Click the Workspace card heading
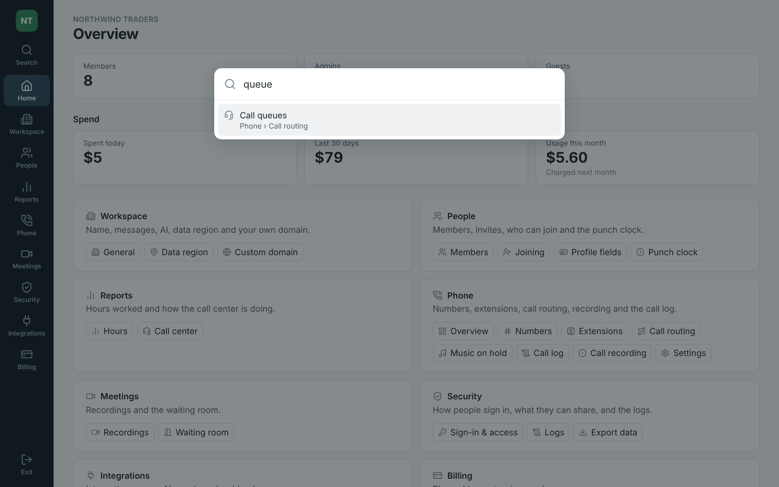779x487 pixels. point(124,216)
